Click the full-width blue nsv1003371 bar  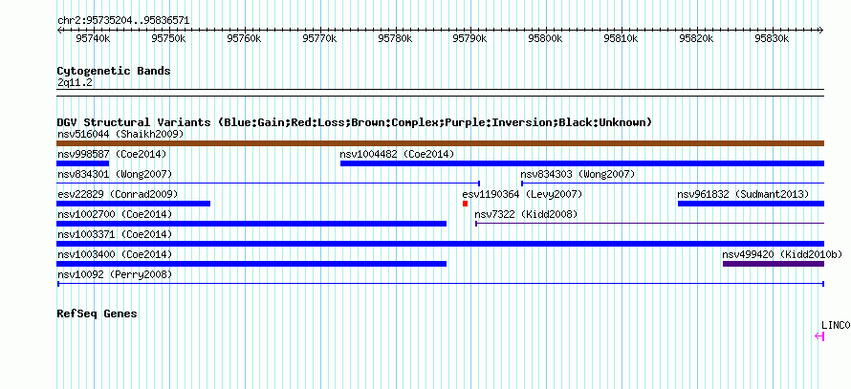440,244
